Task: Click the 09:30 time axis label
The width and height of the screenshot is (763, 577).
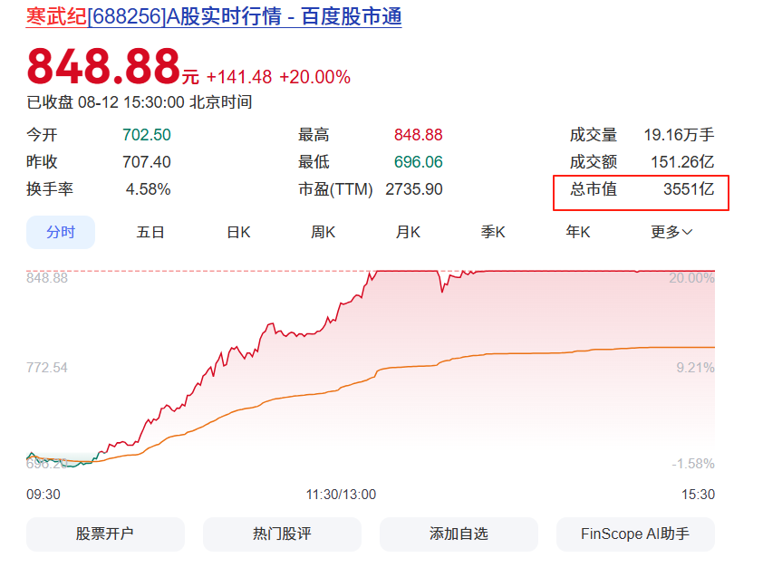Action: pyautogui.click(x=43, y=495)
